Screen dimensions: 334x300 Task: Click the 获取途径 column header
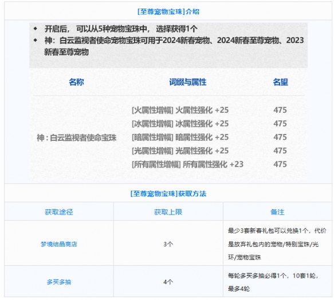pyautogui.click(x=59, y=212)
